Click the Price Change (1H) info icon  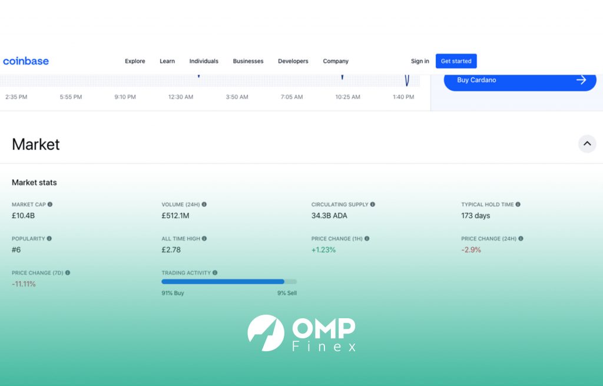click(x=367, y=239)
